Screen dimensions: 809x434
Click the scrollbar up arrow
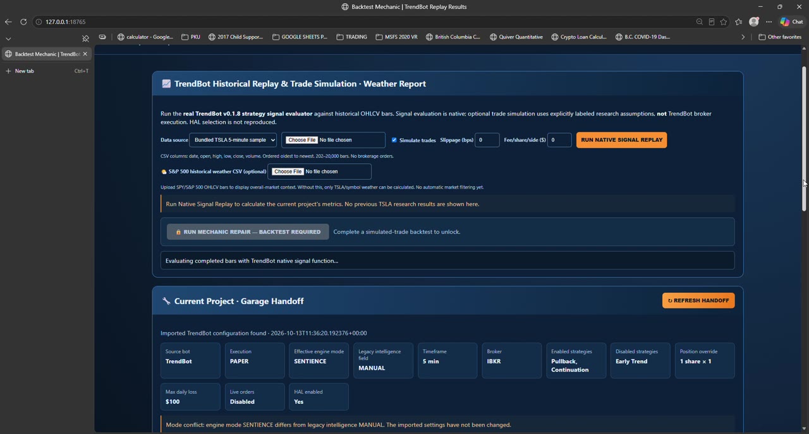(804, 49)
